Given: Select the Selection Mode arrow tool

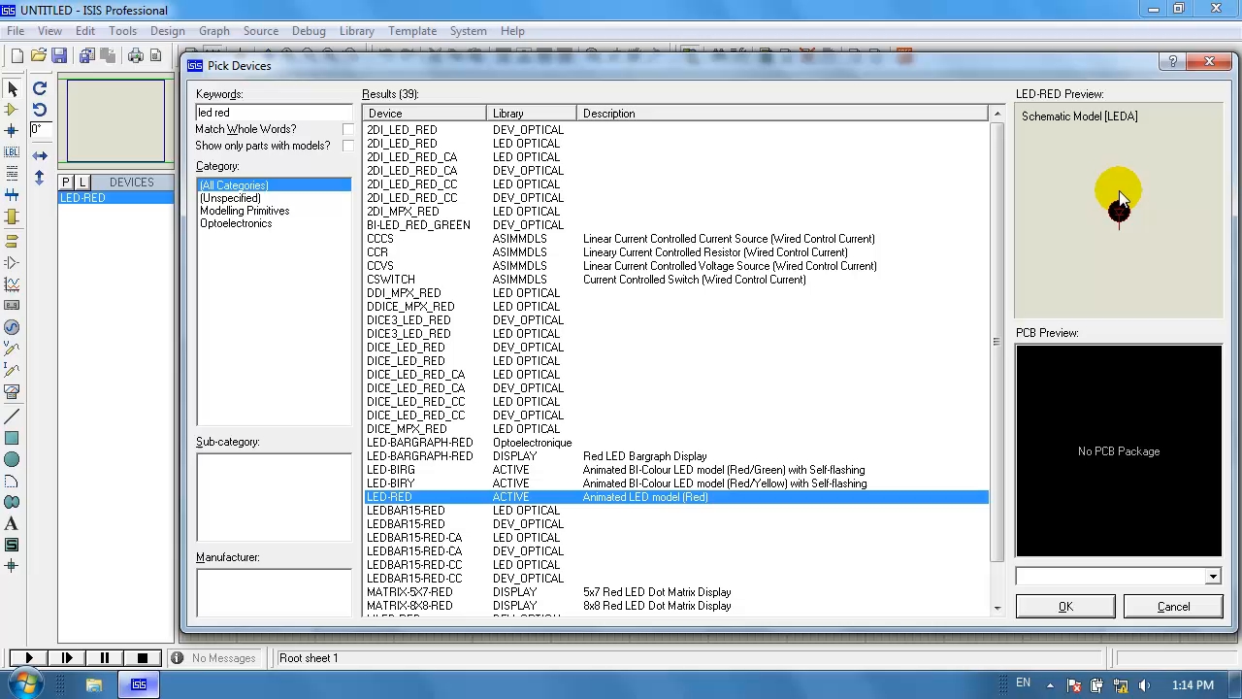Looking at the screenshot, I should pos(12,89).
